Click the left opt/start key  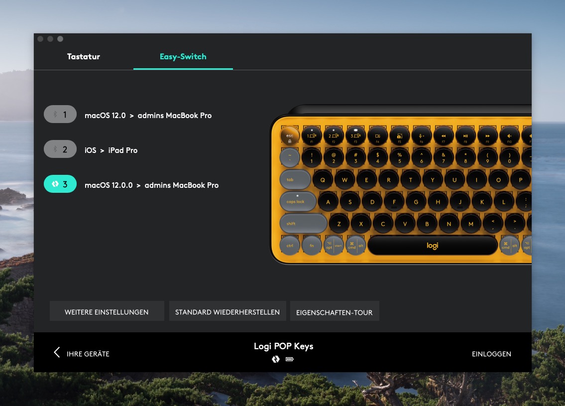334,246
